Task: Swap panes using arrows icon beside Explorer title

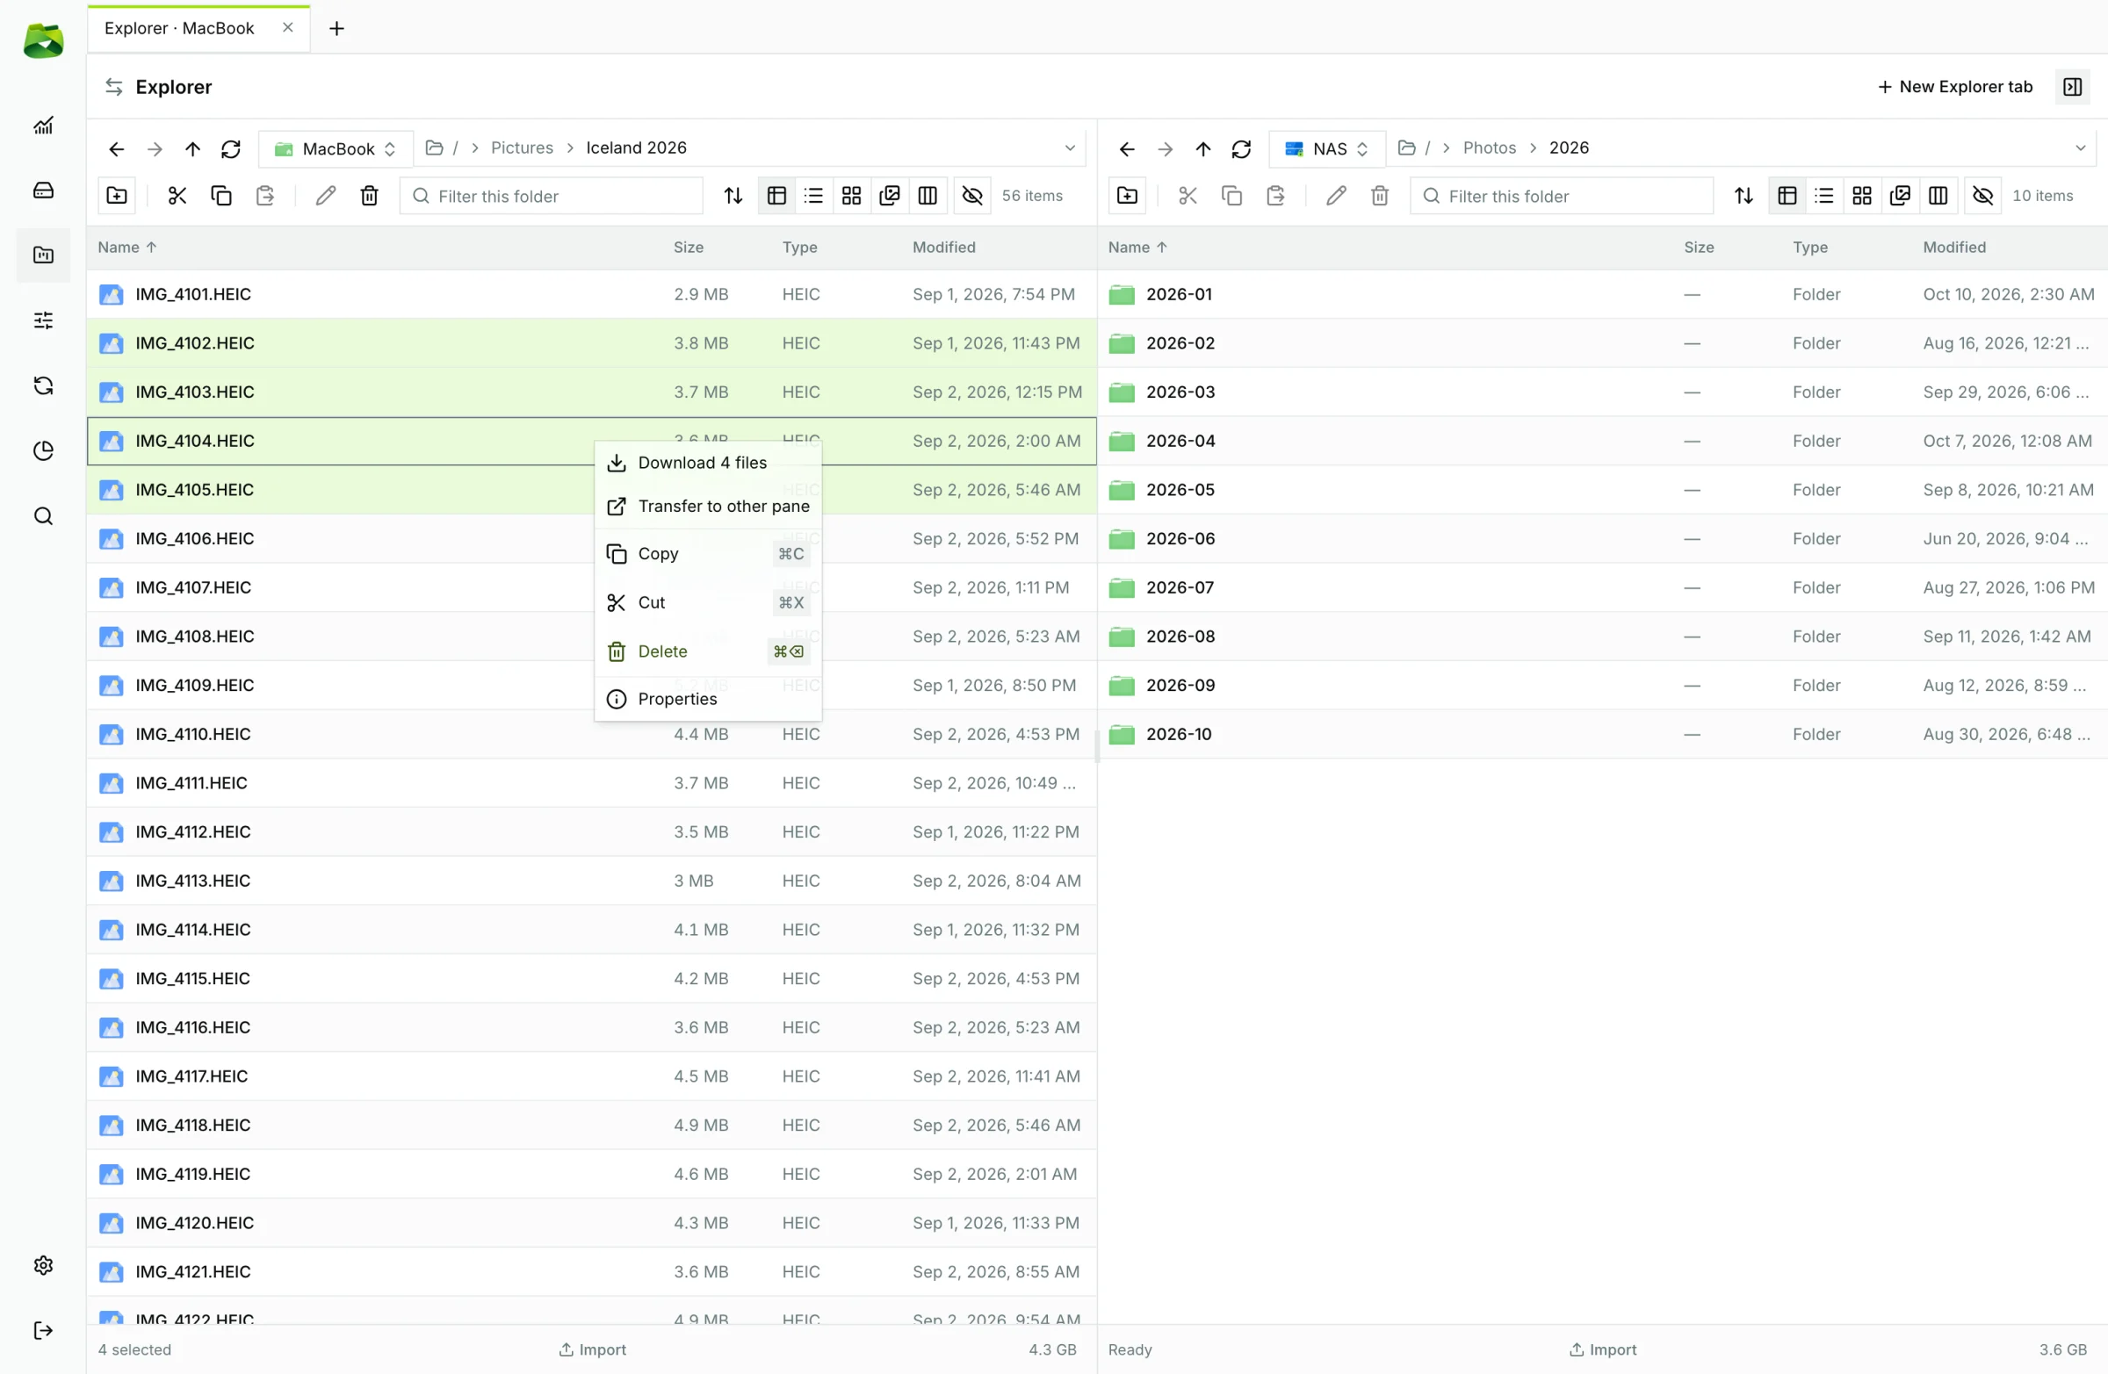Action: (114, 87)
